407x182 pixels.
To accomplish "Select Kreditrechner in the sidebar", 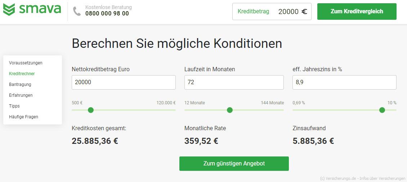I will click(22, 74).
